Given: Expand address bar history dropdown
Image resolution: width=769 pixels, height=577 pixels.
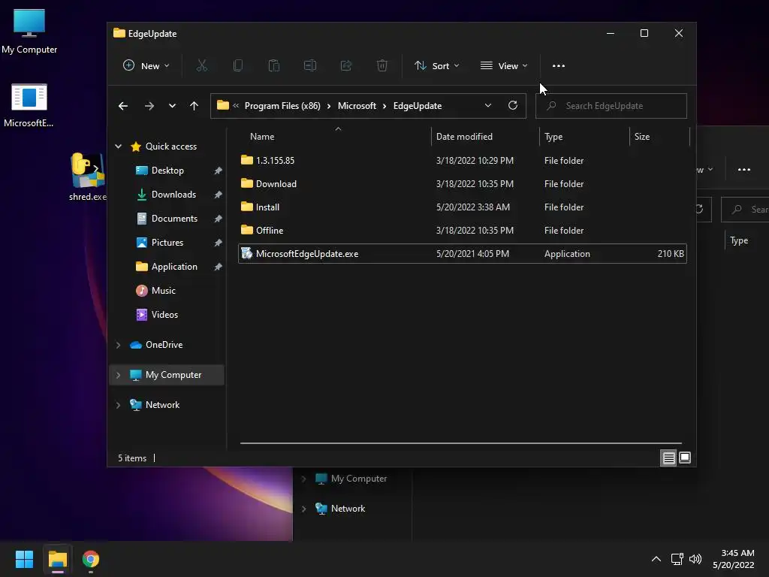Looking at the screenshot, I should [488, 106].
